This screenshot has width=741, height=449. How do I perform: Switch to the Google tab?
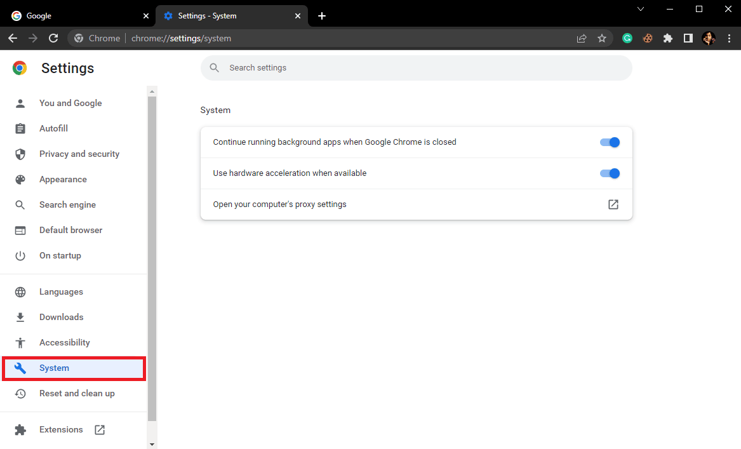tap(78, 16)
